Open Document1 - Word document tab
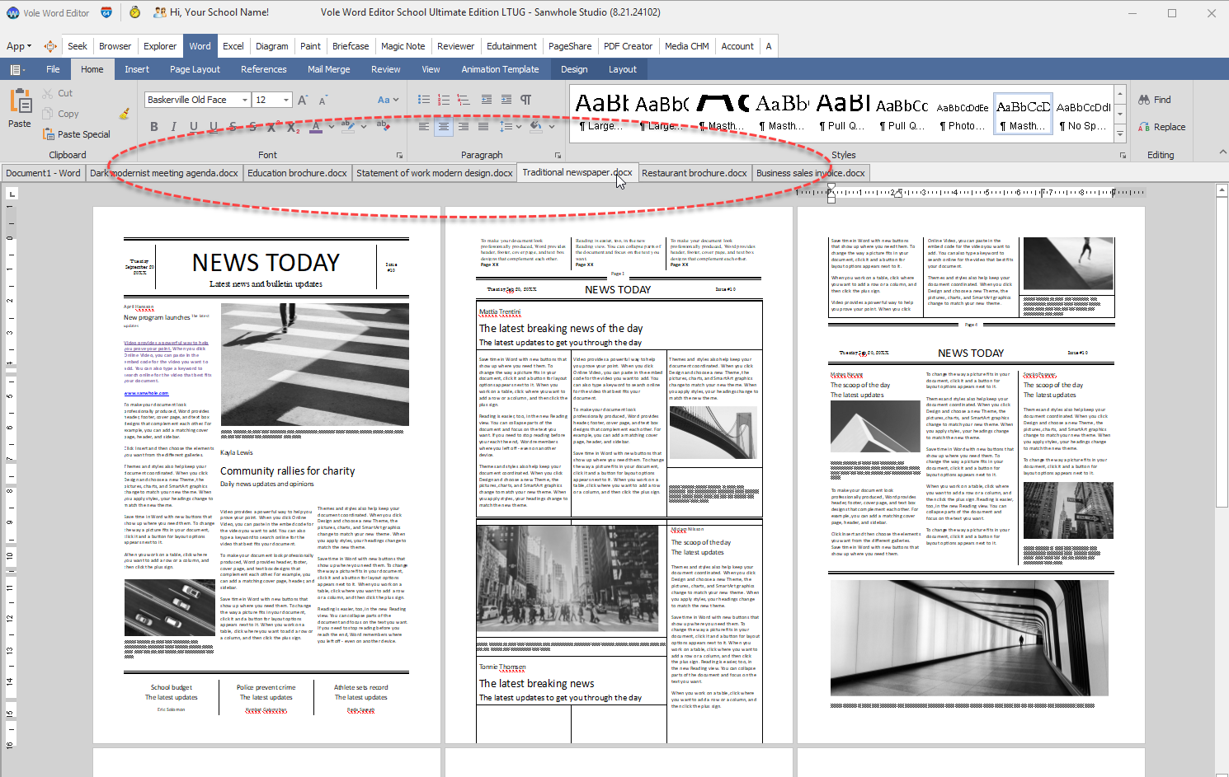1229x777 pixels. 43,173
